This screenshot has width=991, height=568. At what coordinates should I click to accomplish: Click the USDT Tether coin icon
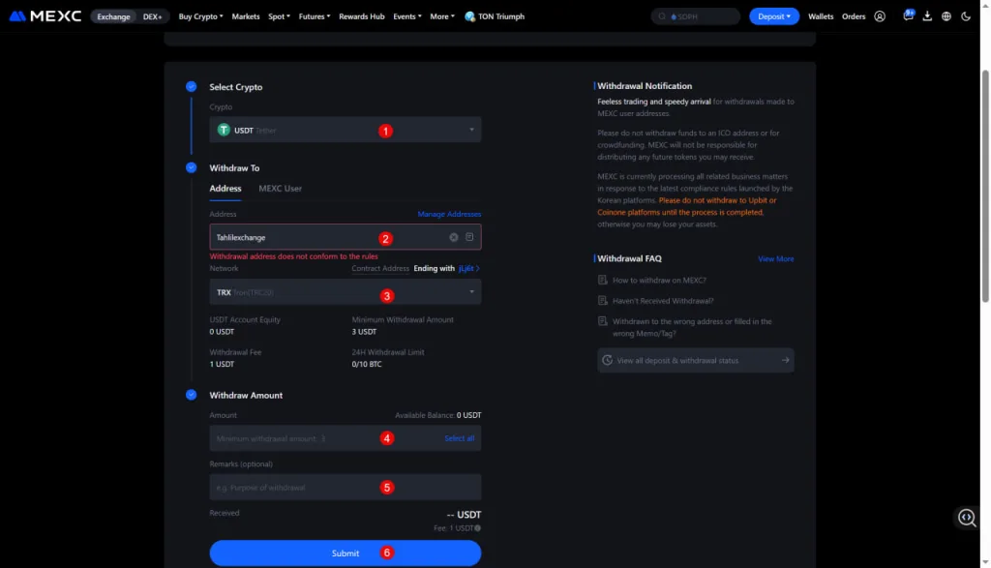pos(224,130)
